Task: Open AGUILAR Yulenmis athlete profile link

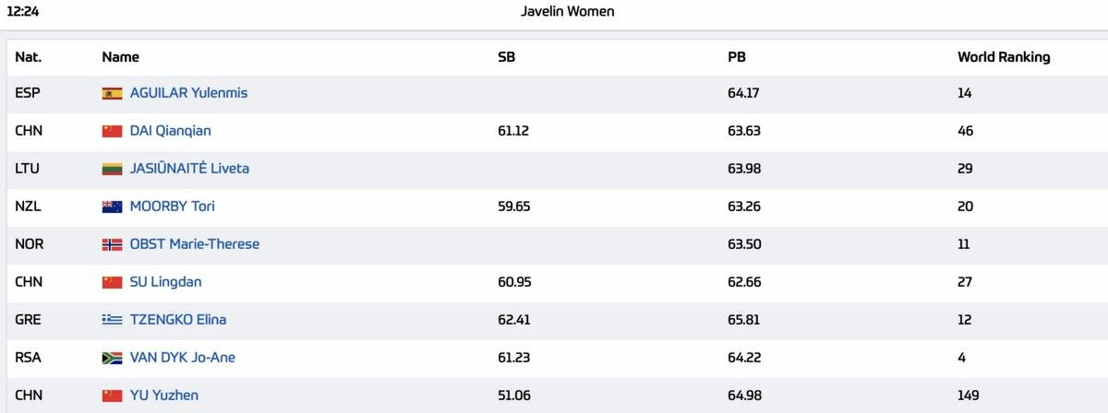Action: (x=188, y=93)
